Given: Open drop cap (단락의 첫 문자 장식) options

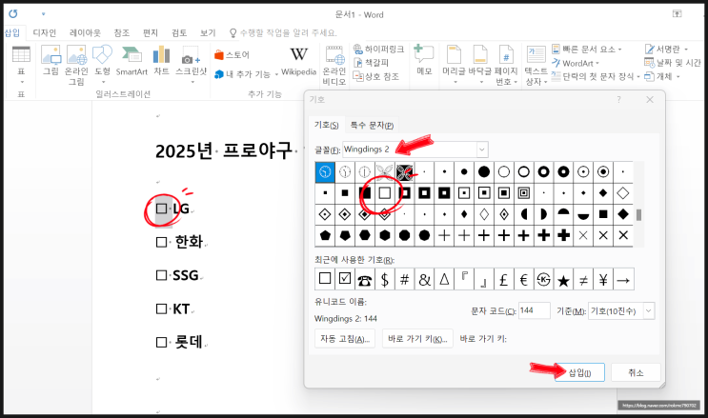Looking at the screenshot, I should [596, 76].
